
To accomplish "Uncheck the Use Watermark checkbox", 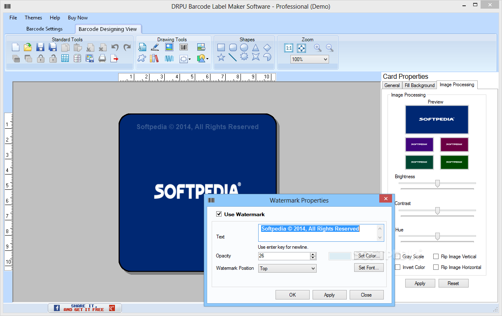I will point(219,214).
